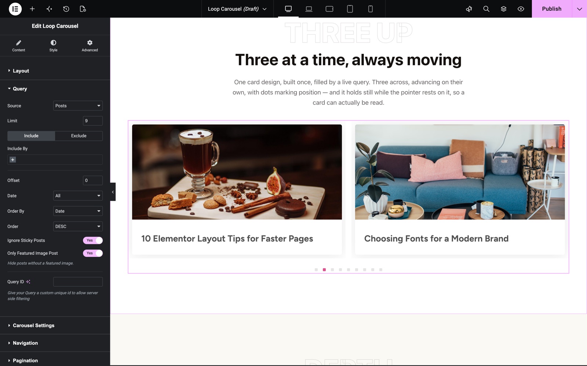Open the Order dropdown showing DESC

pos(78,227)
